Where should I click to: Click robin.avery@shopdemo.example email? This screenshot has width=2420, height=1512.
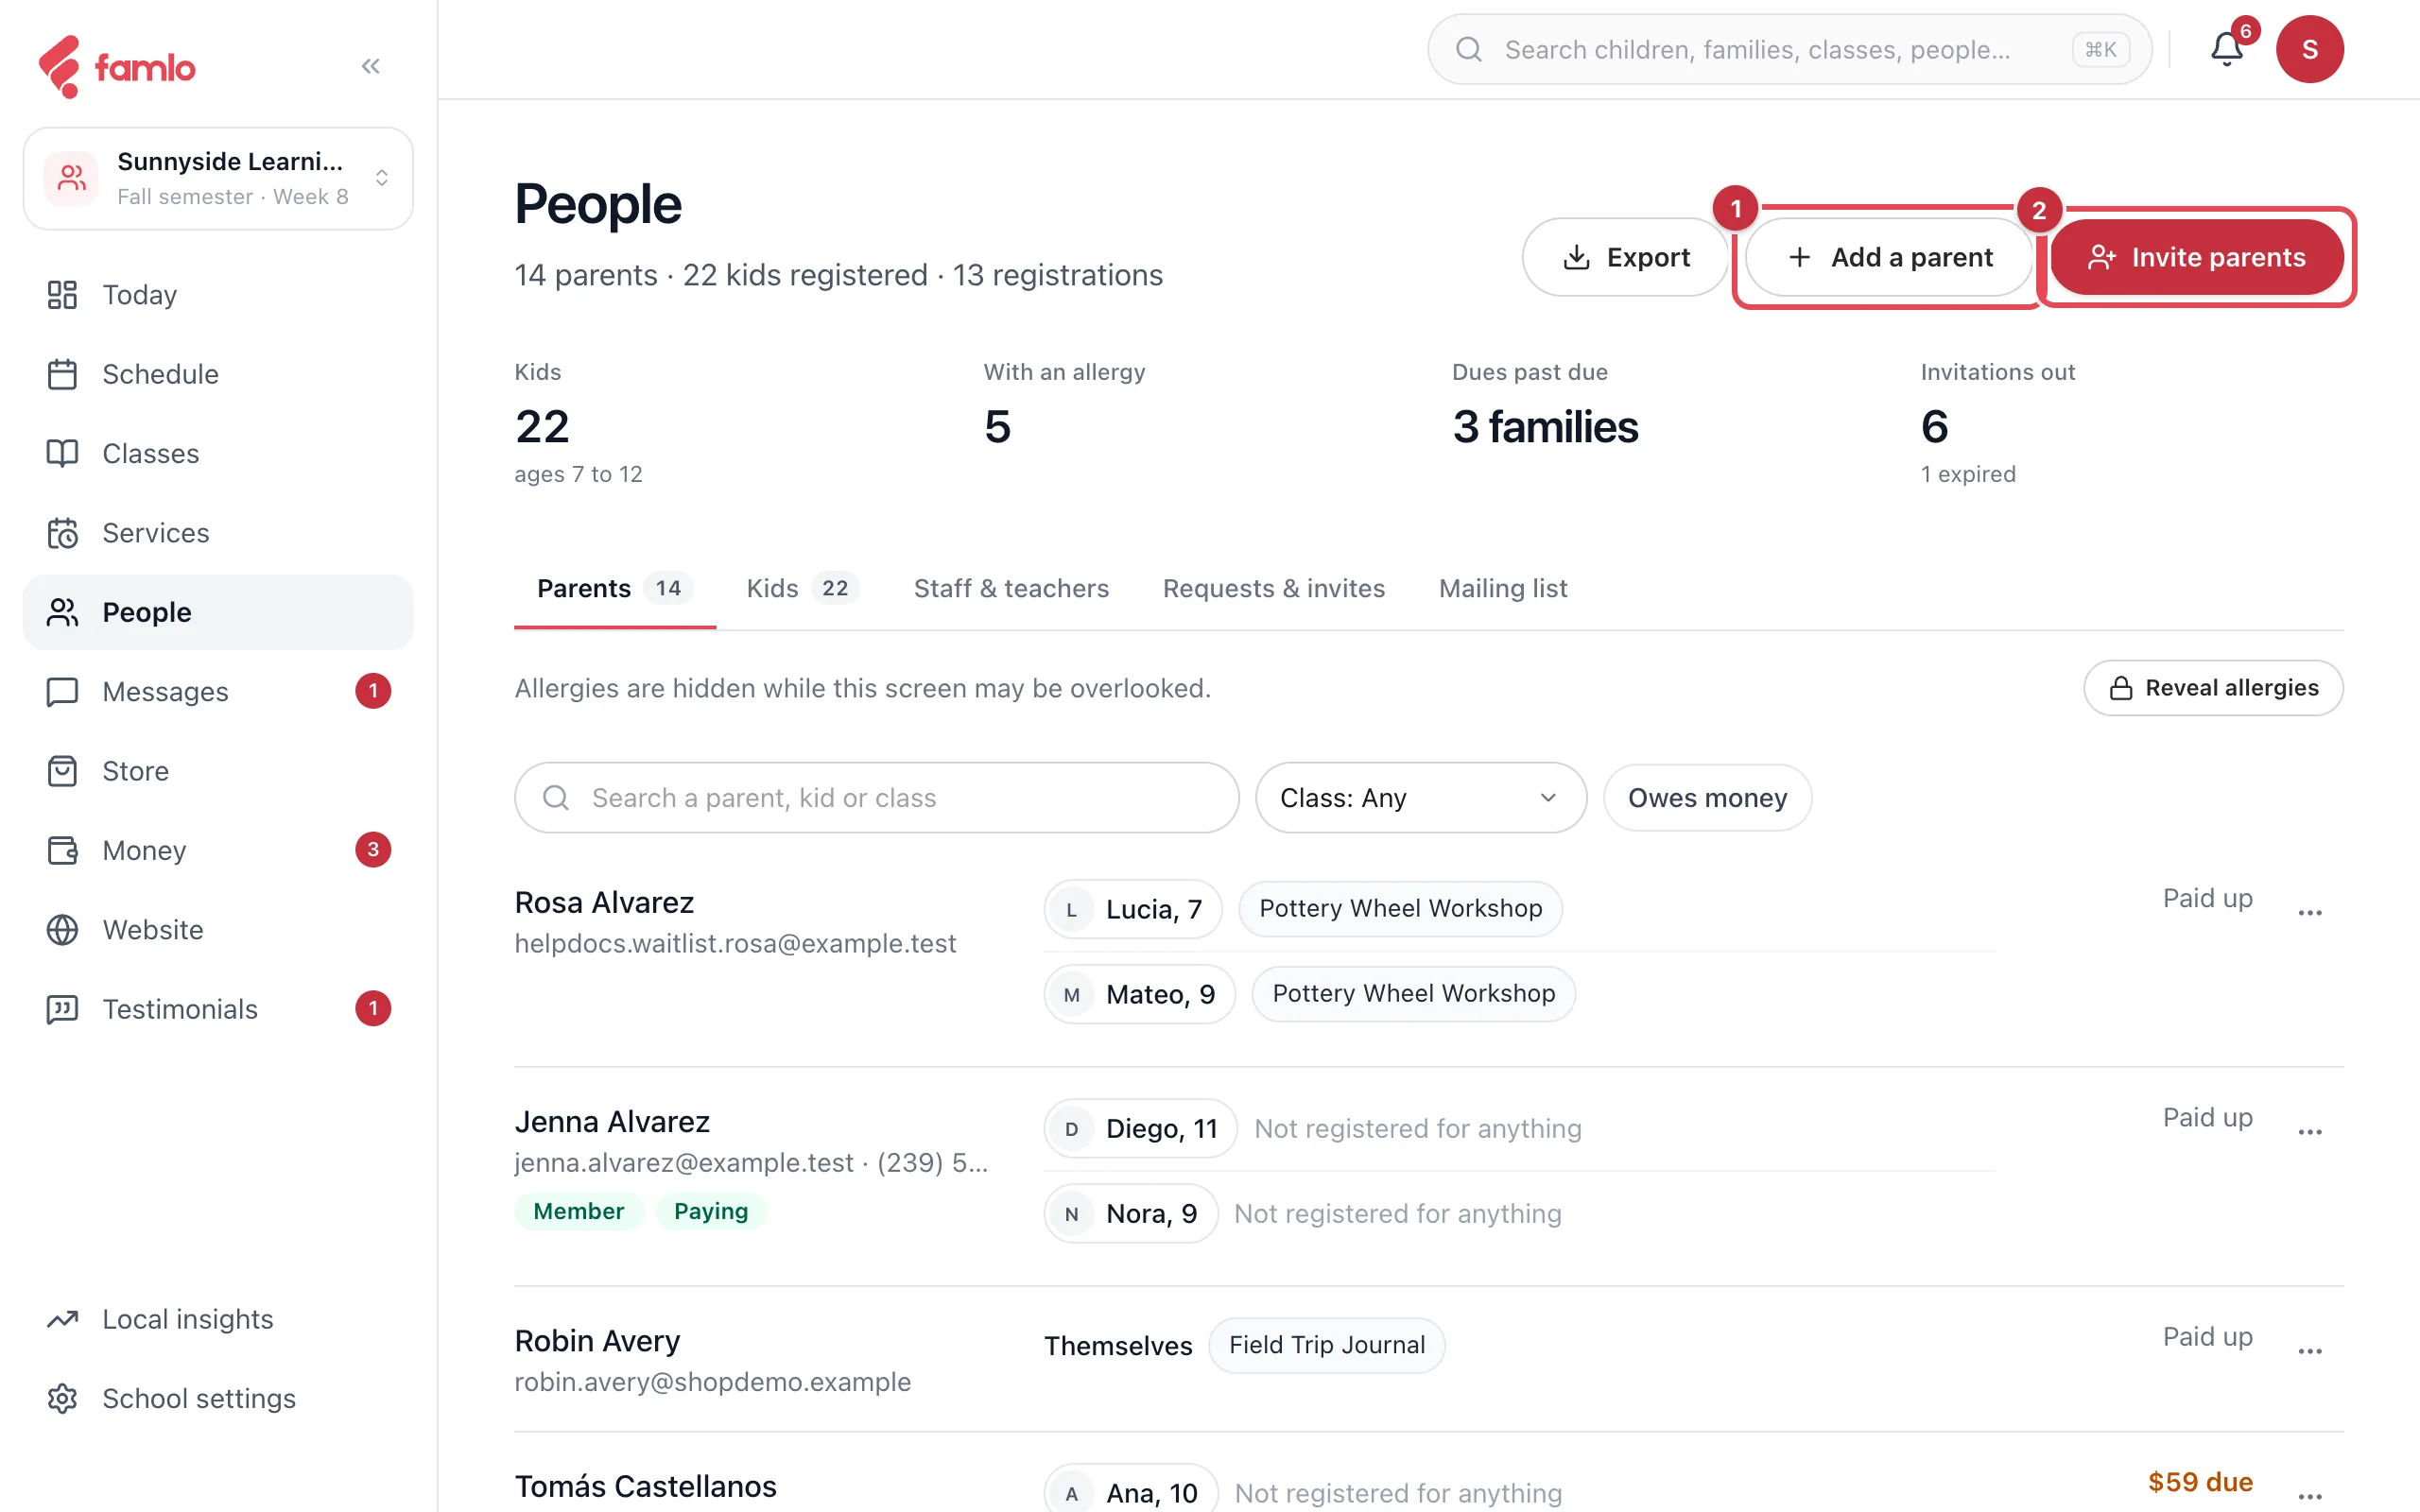click(712, 1382)
